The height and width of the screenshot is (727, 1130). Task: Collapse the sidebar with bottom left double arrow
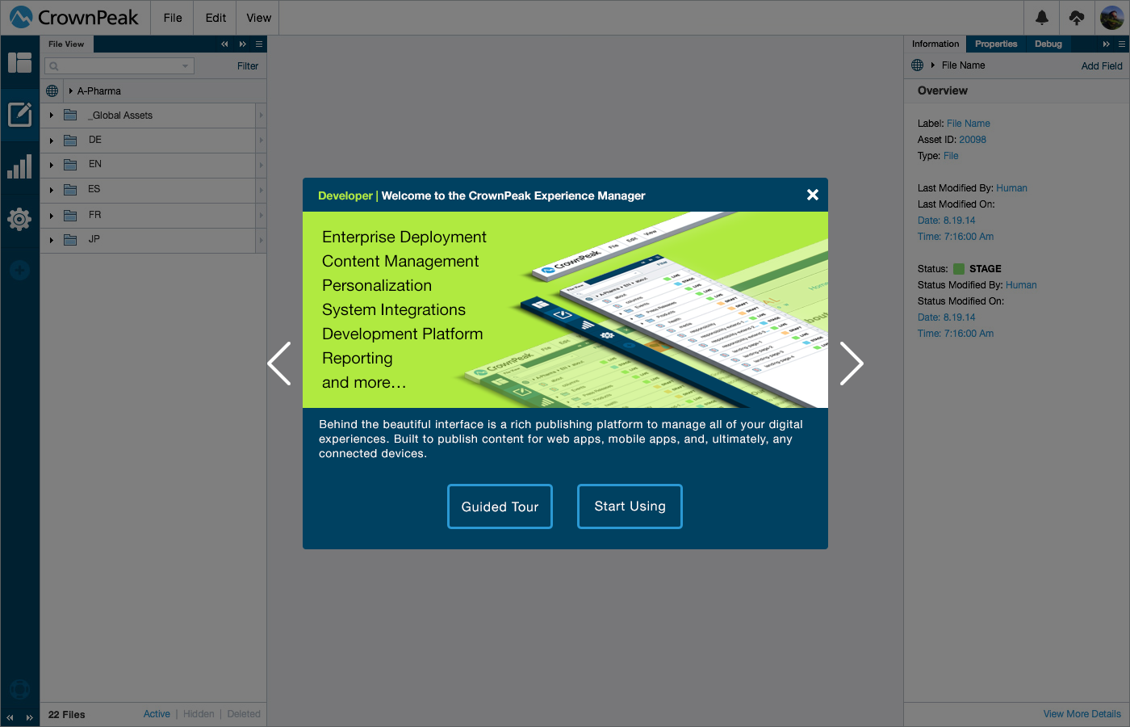click(10, 717)
